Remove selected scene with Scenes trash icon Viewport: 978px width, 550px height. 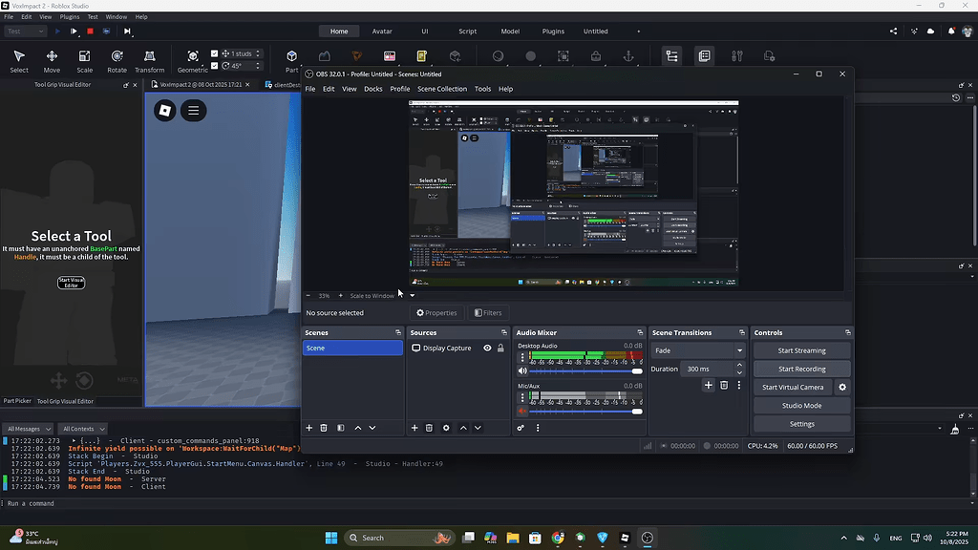point(324,428)
